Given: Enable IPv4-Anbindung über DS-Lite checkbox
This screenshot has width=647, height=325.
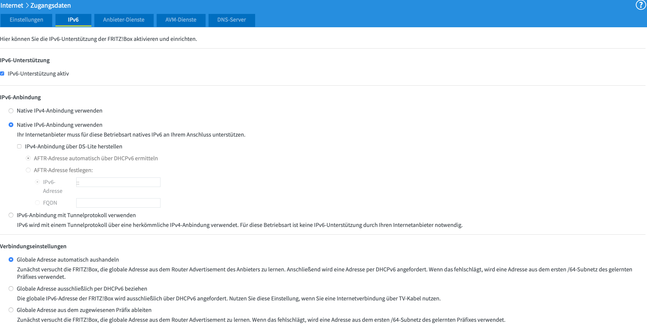Looking at the screenshot, I should [x=19, y=146].
